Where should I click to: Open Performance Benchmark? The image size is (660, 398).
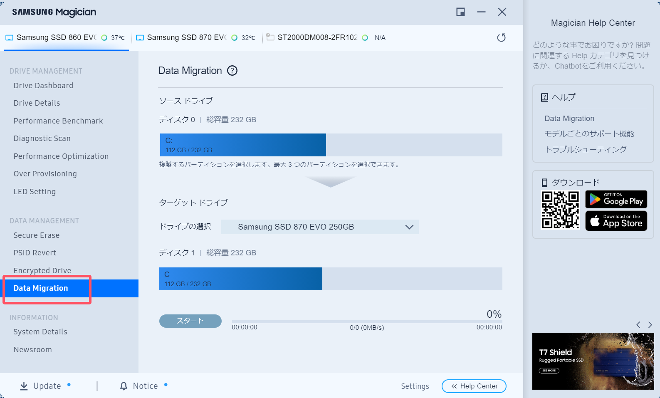[x=58, y=121]
